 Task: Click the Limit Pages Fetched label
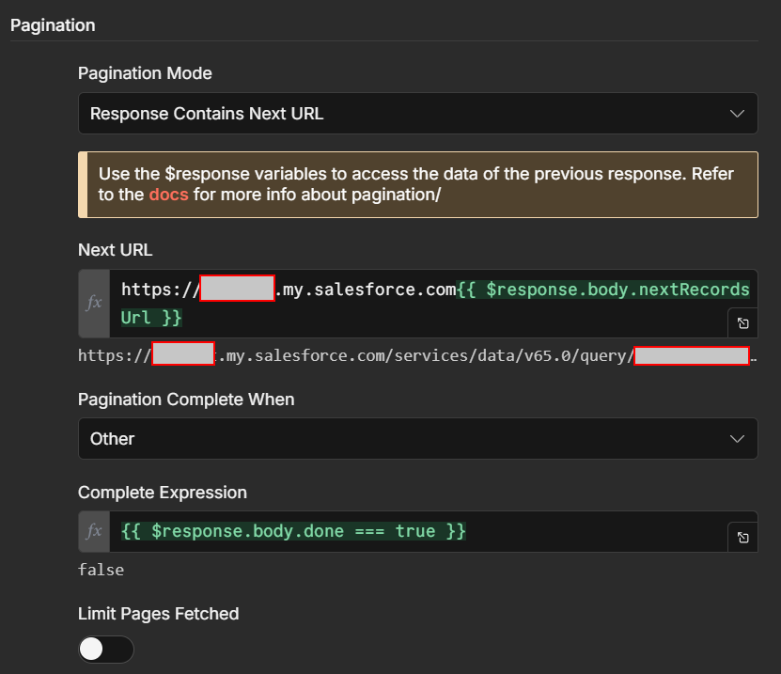click(158, 614)
